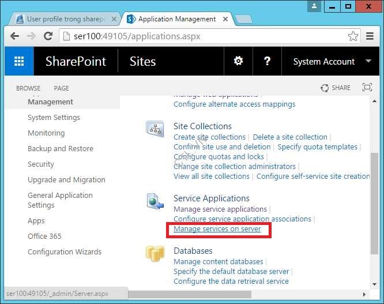Image resolution: width=384 pixels, height=304 pixels.
Task: Click Manage content databases link
Action: [218, 262]
